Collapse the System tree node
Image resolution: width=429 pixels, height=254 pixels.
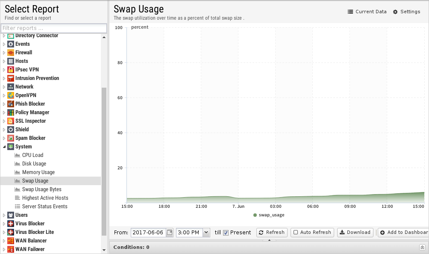click(4, 147)
